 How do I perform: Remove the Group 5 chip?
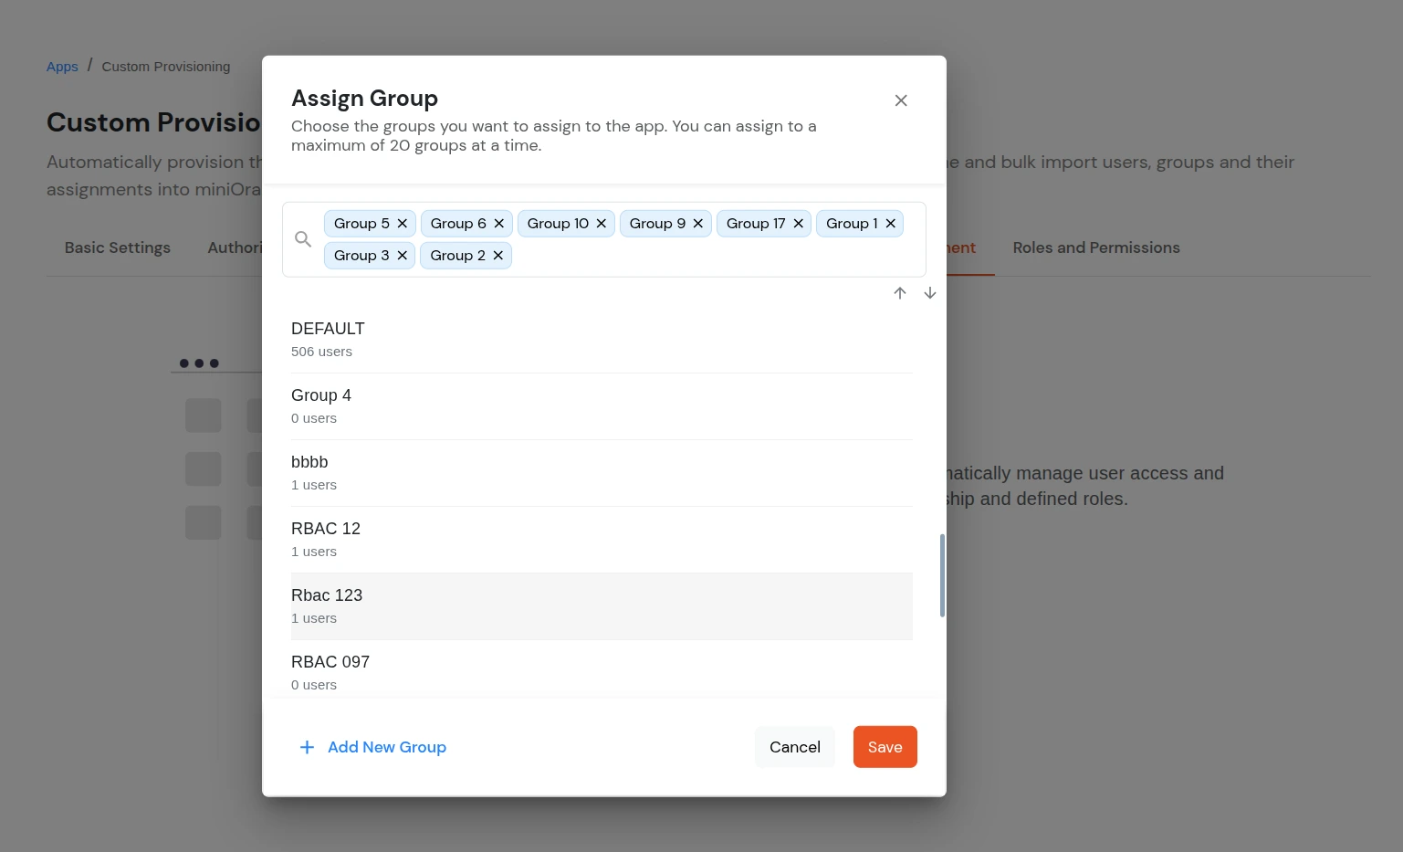pyautogui.click(x=402, y=223)
